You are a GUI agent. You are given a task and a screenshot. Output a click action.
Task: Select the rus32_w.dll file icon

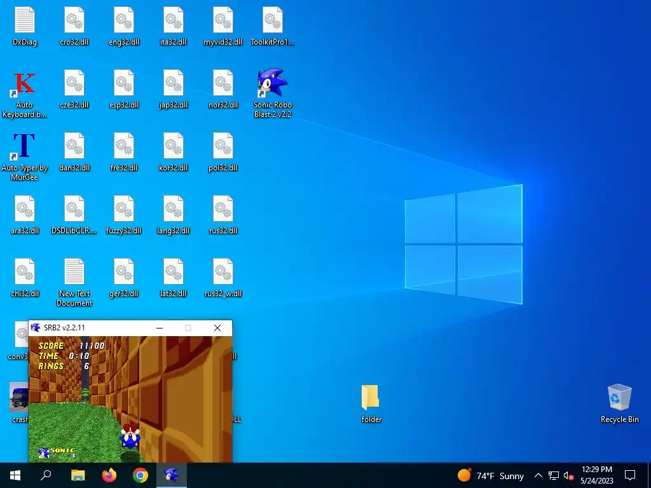coord(223,272)
